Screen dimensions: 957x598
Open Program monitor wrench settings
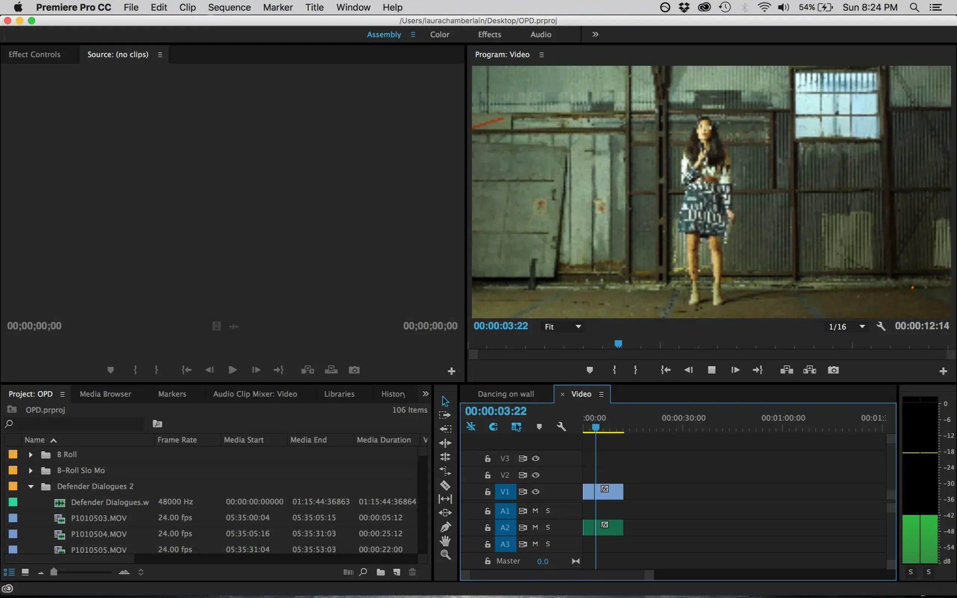coord(881,326)
